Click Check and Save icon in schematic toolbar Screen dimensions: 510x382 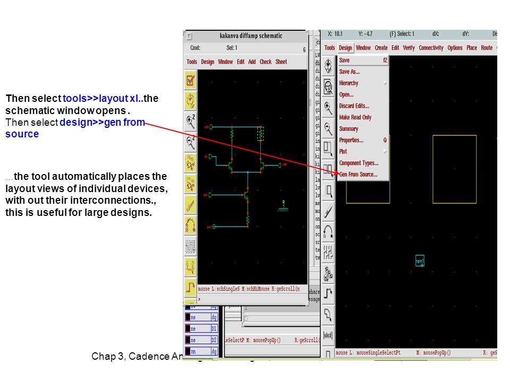tap(191, 80)
